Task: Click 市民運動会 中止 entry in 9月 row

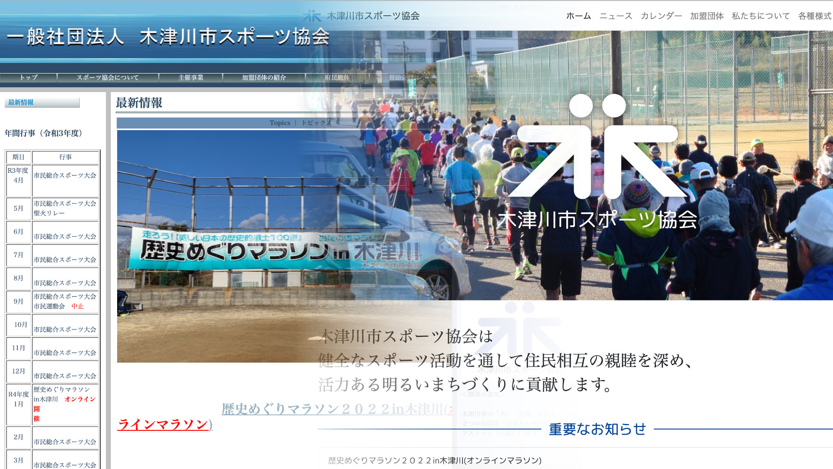Action: click(59, 307)
